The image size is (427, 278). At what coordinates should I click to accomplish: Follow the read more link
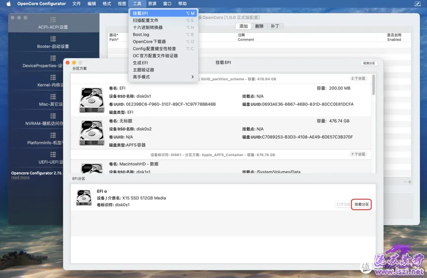coord(21,177)
